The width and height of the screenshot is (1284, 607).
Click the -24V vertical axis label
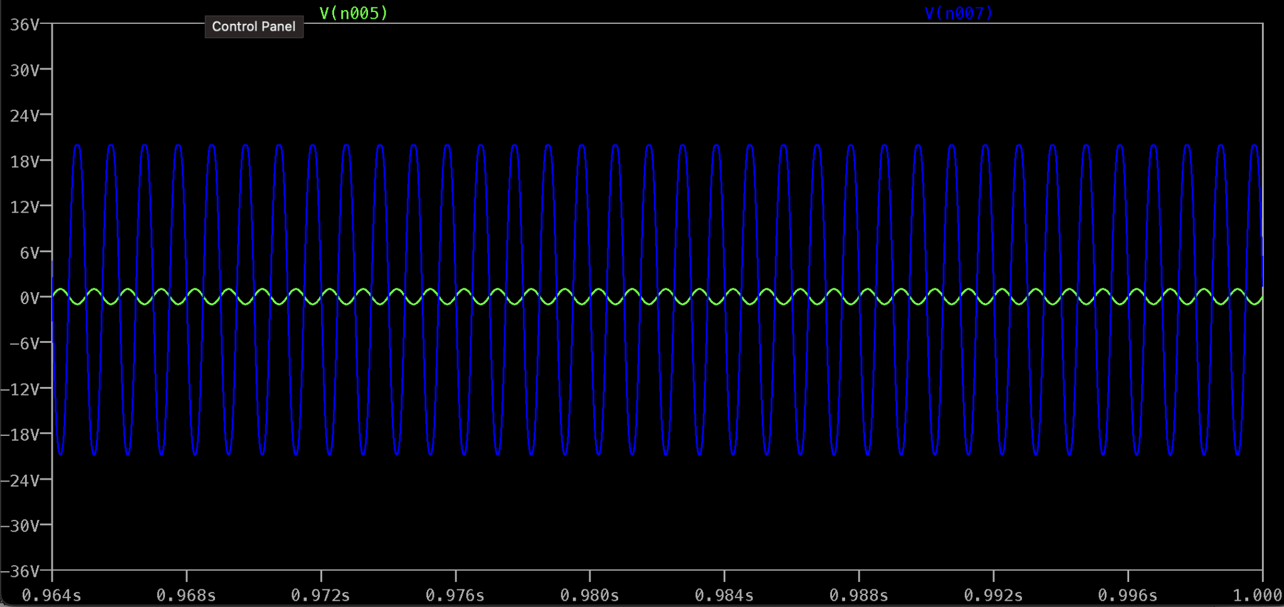pyautogui.click(x=20, y=480)
